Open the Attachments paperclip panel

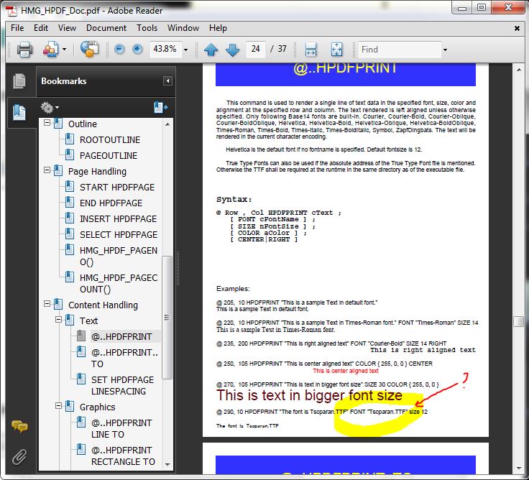tap(19, 456)
